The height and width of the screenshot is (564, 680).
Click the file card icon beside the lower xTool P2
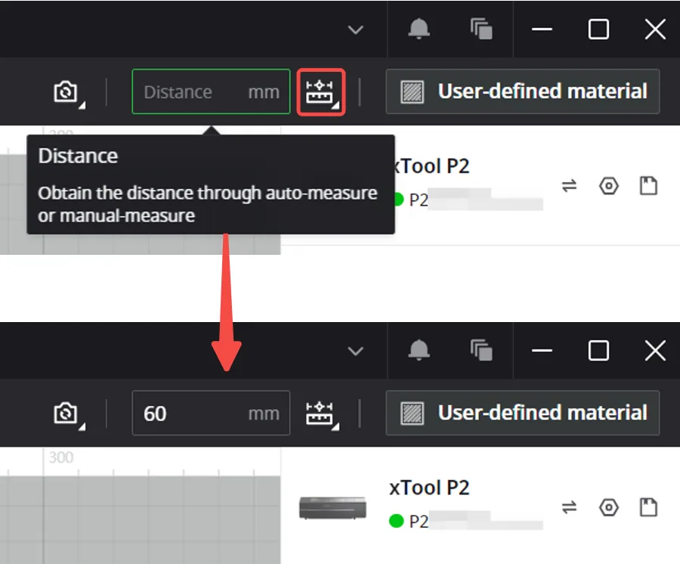pyautogui.click(x=649, y=507)
